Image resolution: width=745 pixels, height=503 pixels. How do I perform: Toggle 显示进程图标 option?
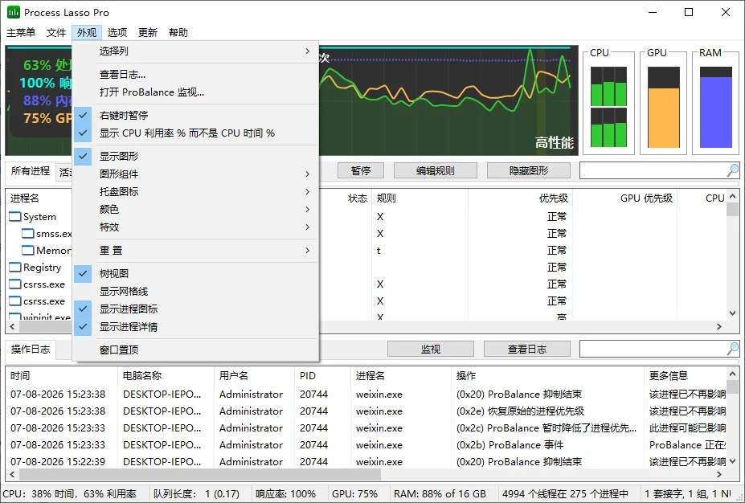tap(195, 309)
